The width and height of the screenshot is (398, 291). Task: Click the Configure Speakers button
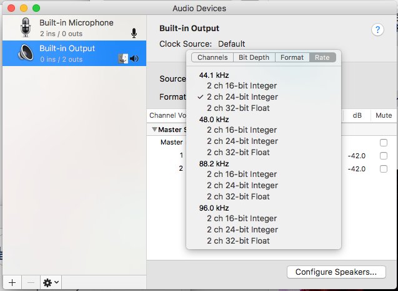coord(336,272)
